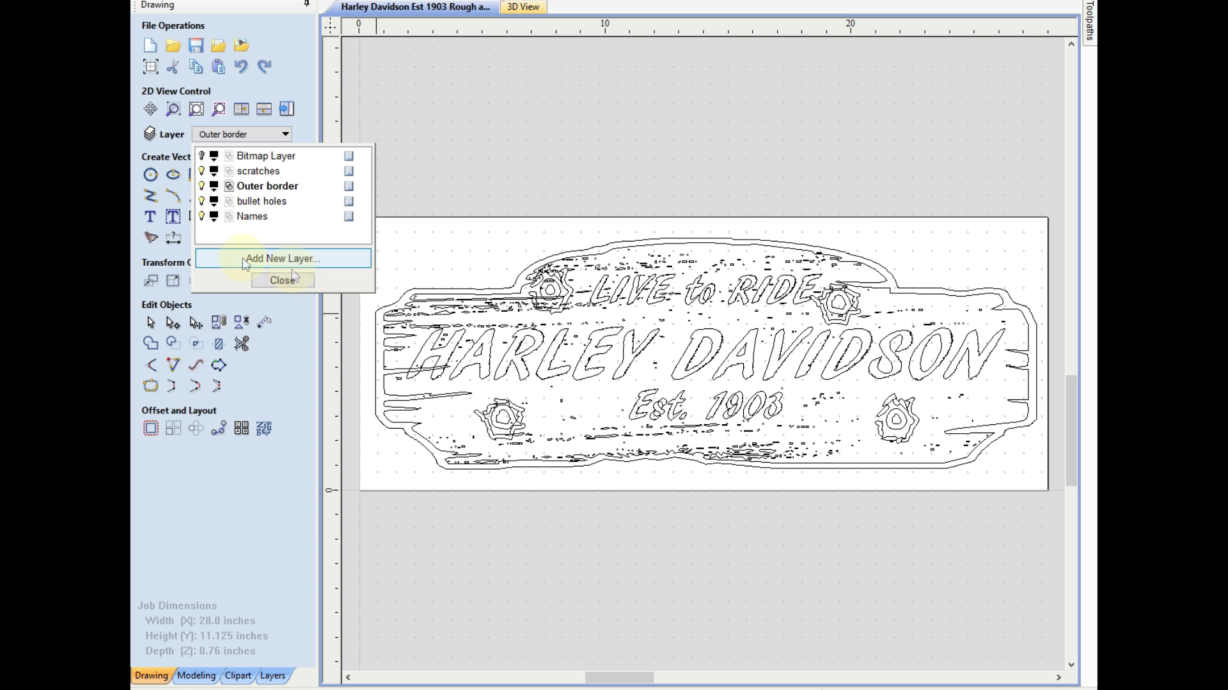1228x690 pixels.
Task: Click the Close button on layer panel
Action: 283,280
